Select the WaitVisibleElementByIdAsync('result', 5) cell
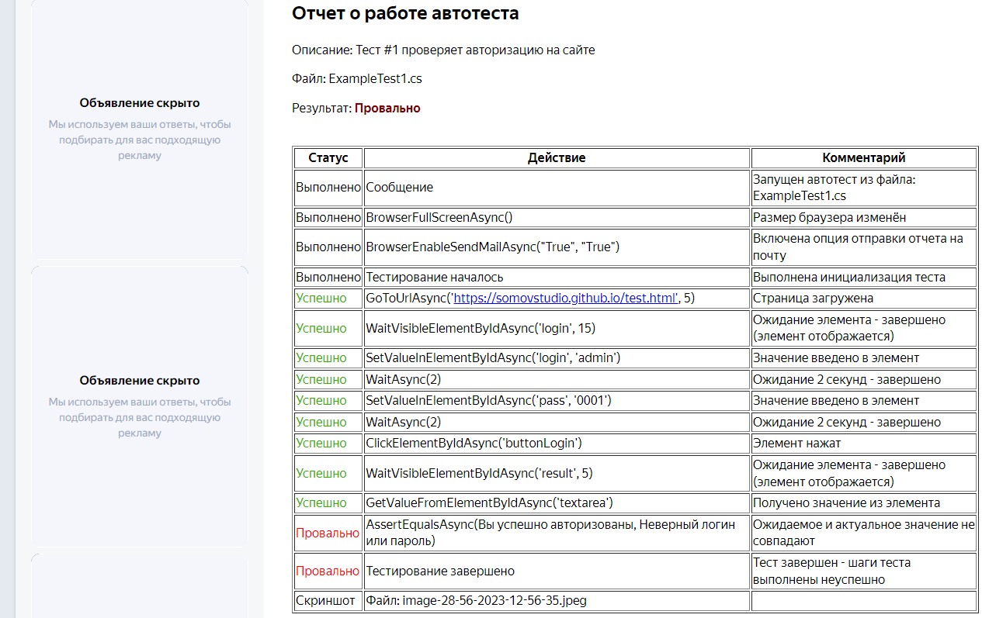Viewport: 982px width, 618px height. click(x=479, y=473)
